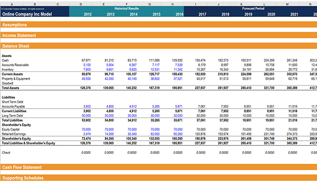The image size is (317, 181).
Task: Select Long Term Debt value 10,000 for 2019
Action: pyautogui.click(x=247, y=116)
